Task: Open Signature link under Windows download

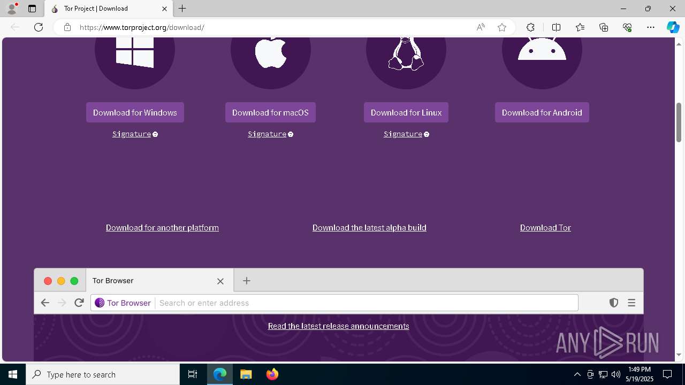Action: click(x=132, y=134)
